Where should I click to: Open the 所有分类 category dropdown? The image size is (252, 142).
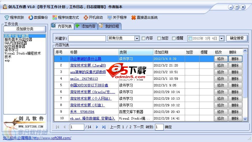(137, 38)
